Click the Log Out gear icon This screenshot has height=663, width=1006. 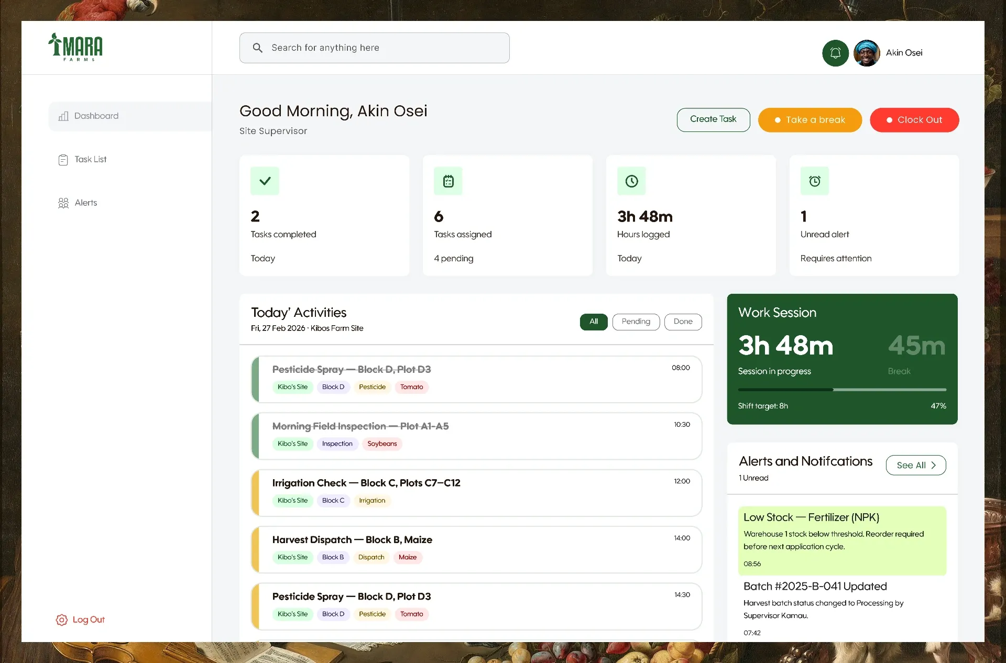pyautogui.click(x=61, y=620)
